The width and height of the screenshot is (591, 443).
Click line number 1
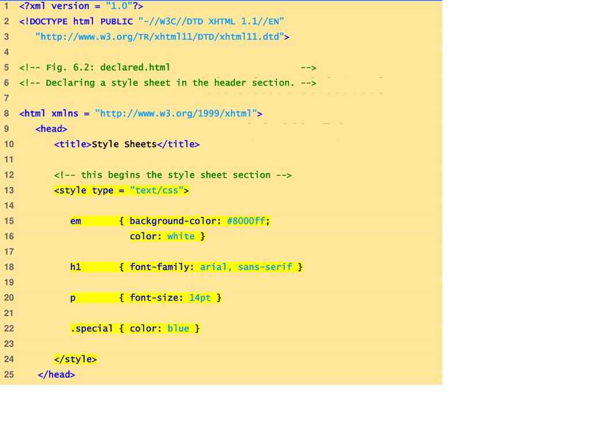(x=6, y=6)
